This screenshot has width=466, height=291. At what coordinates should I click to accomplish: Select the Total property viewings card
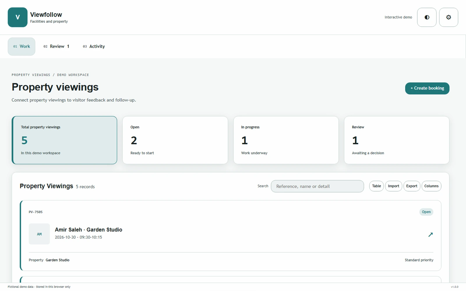click(x=64, y=140)
